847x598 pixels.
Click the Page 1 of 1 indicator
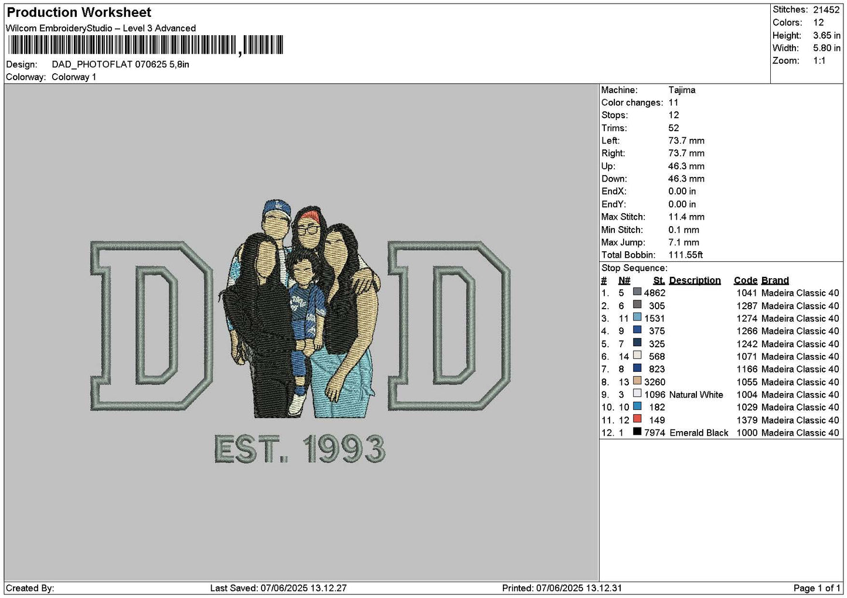817,588
